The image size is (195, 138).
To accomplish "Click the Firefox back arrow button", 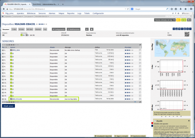I will tap(4, 9).
